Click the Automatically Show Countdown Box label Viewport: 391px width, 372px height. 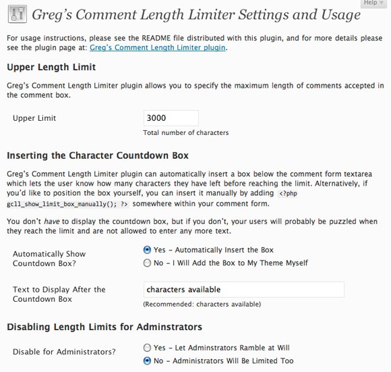pos(49,259)
